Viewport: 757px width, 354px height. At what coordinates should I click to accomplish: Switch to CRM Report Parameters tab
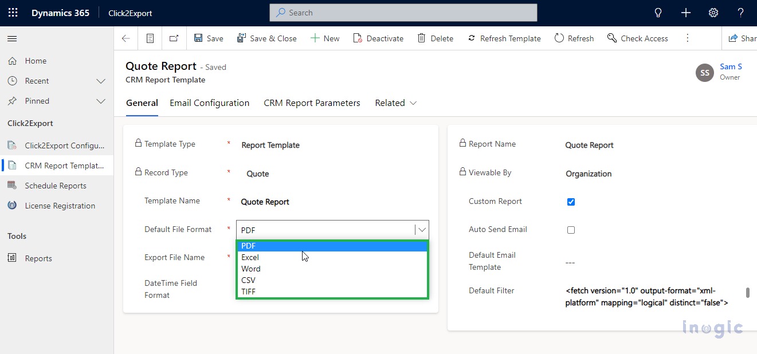coord(312,103)
